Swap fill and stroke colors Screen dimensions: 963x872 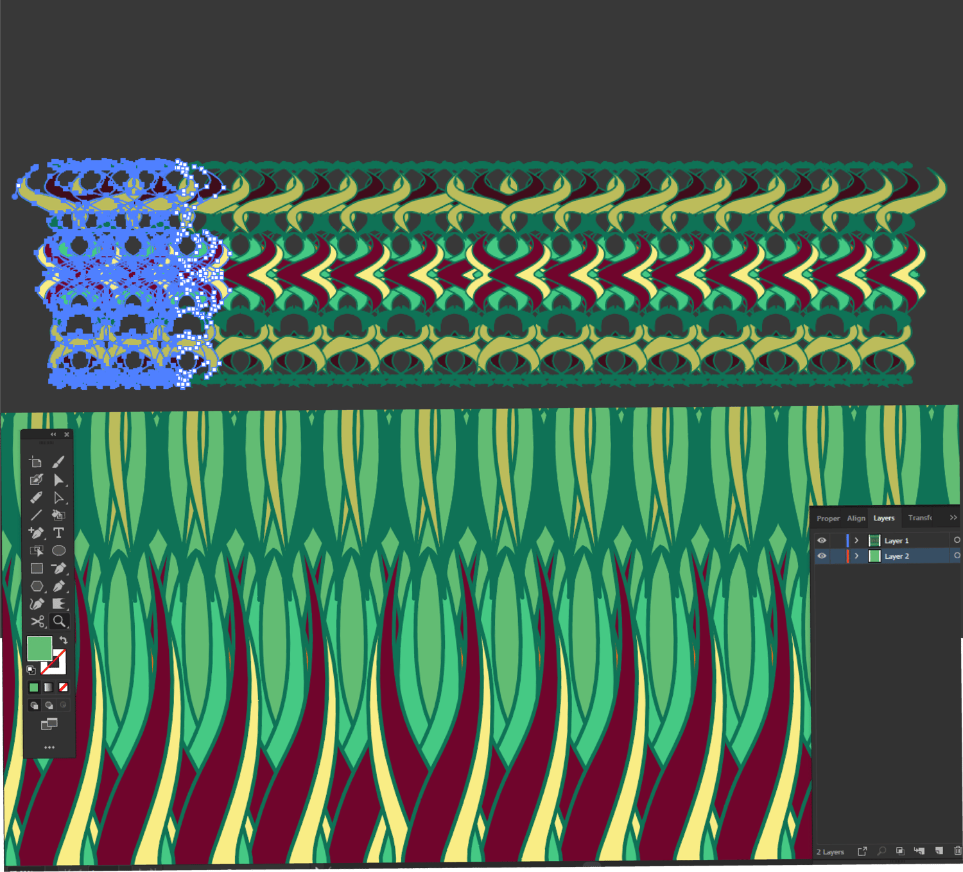[64, 640]
